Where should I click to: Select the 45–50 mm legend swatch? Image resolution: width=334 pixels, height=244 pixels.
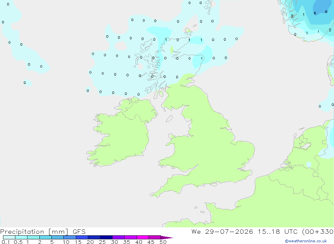click(155, 237)
